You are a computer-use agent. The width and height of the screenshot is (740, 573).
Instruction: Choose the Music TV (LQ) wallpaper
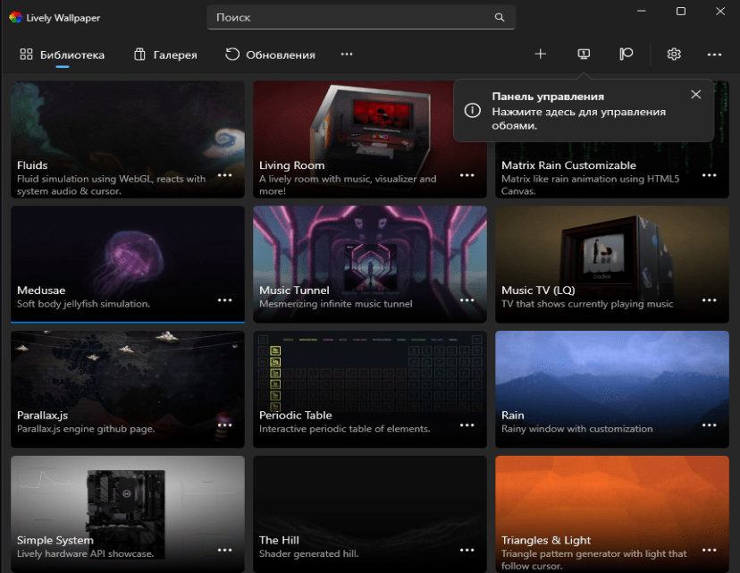tap(612, 265)
